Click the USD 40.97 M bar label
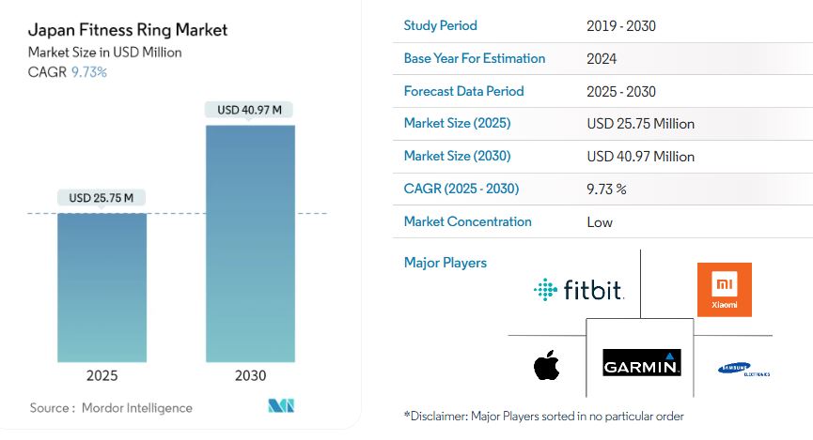 coord(250,110)
